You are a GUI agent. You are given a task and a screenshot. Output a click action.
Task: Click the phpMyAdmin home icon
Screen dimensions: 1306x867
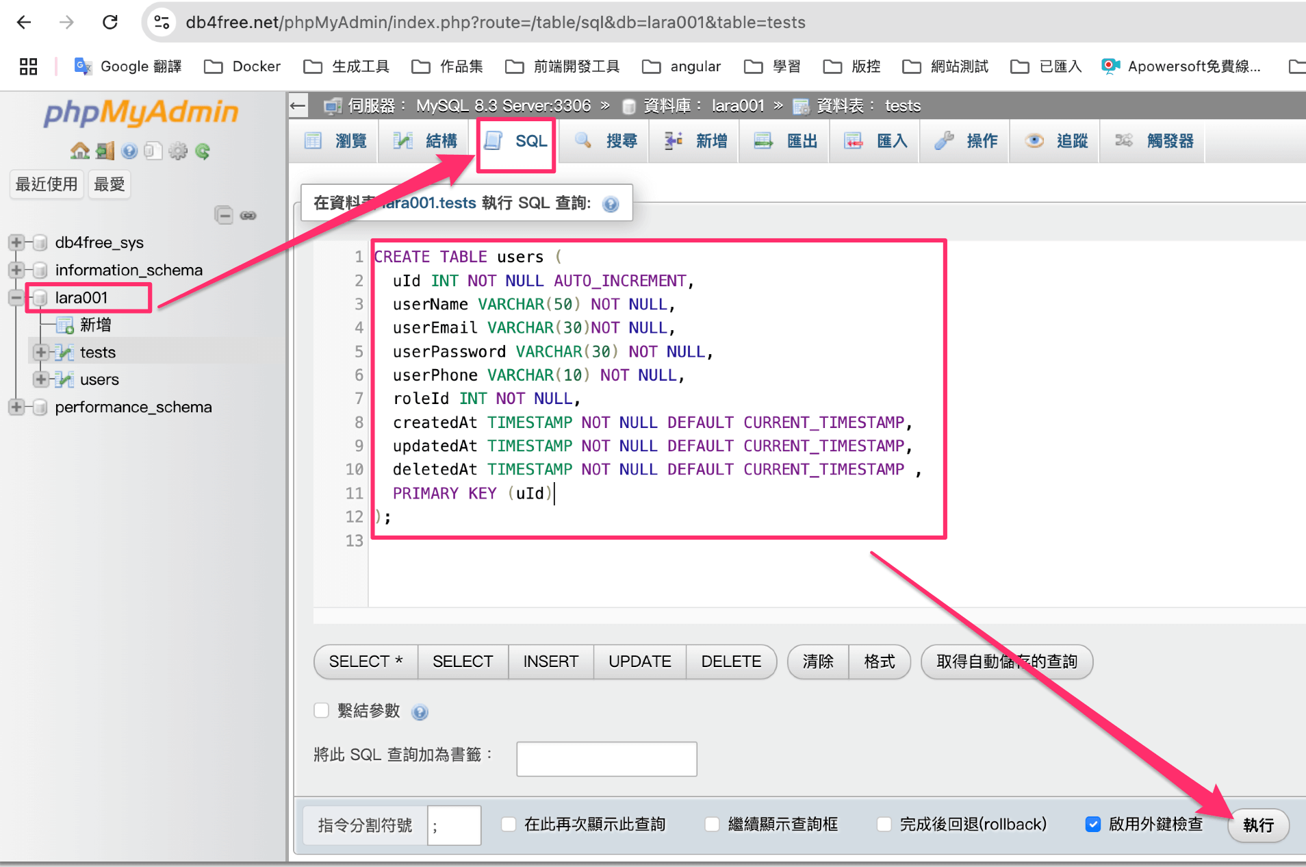click(x=79, y=151)
